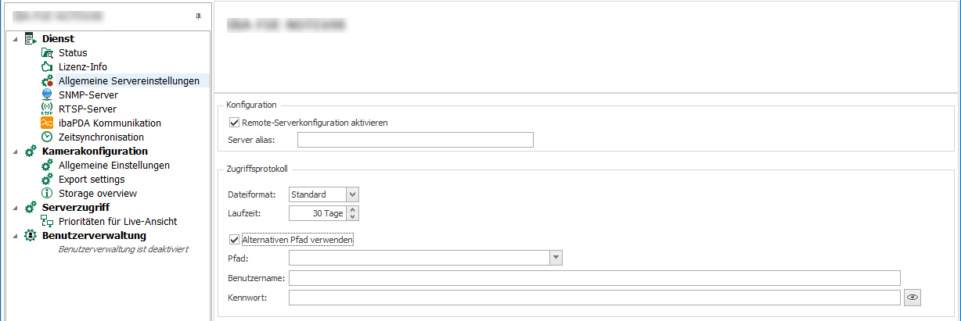Click the Pfad text field
The height and width of the screenshot is (321, 961).
tap(419, 257)
